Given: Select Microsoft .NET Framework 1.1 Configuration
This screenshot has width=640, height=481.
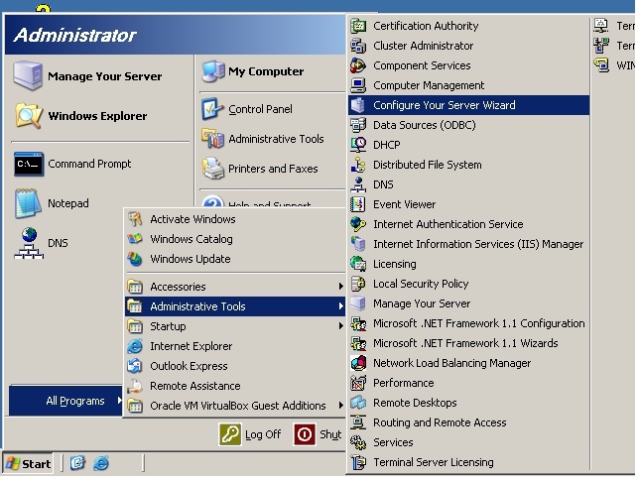Looking at the screenshot, I should [x=468, y=323].
